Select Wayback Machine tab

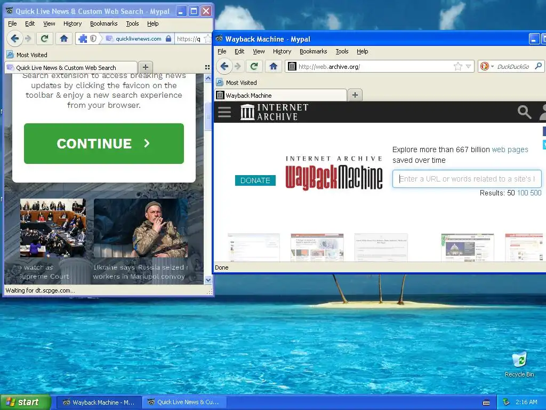280,95
